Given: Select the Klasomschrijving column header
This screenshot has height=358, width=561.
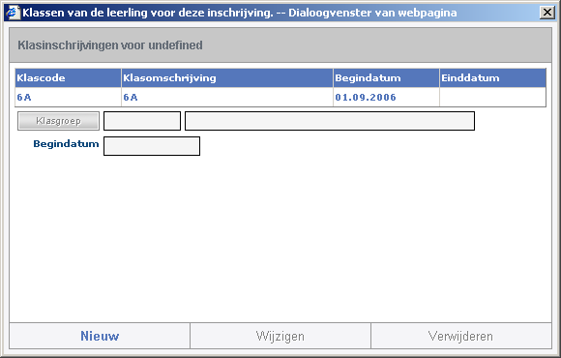Looking at the screenshot, I should click(x=227, y=78).
